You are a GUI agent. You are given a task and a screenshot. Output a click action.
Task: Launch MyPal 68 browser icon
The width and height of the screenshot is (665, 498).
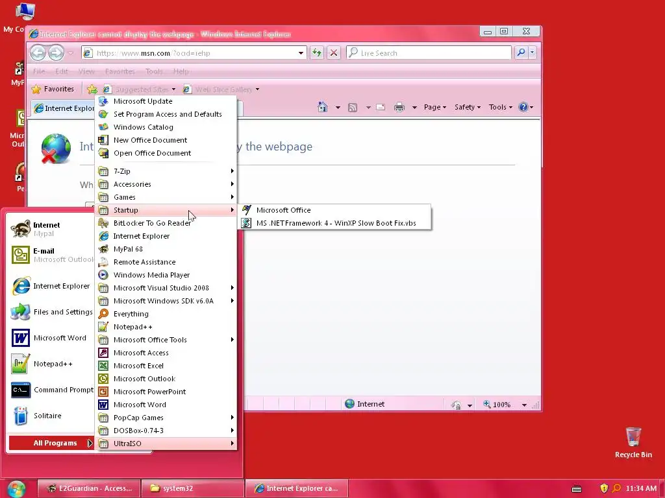(x=103, y=249)
